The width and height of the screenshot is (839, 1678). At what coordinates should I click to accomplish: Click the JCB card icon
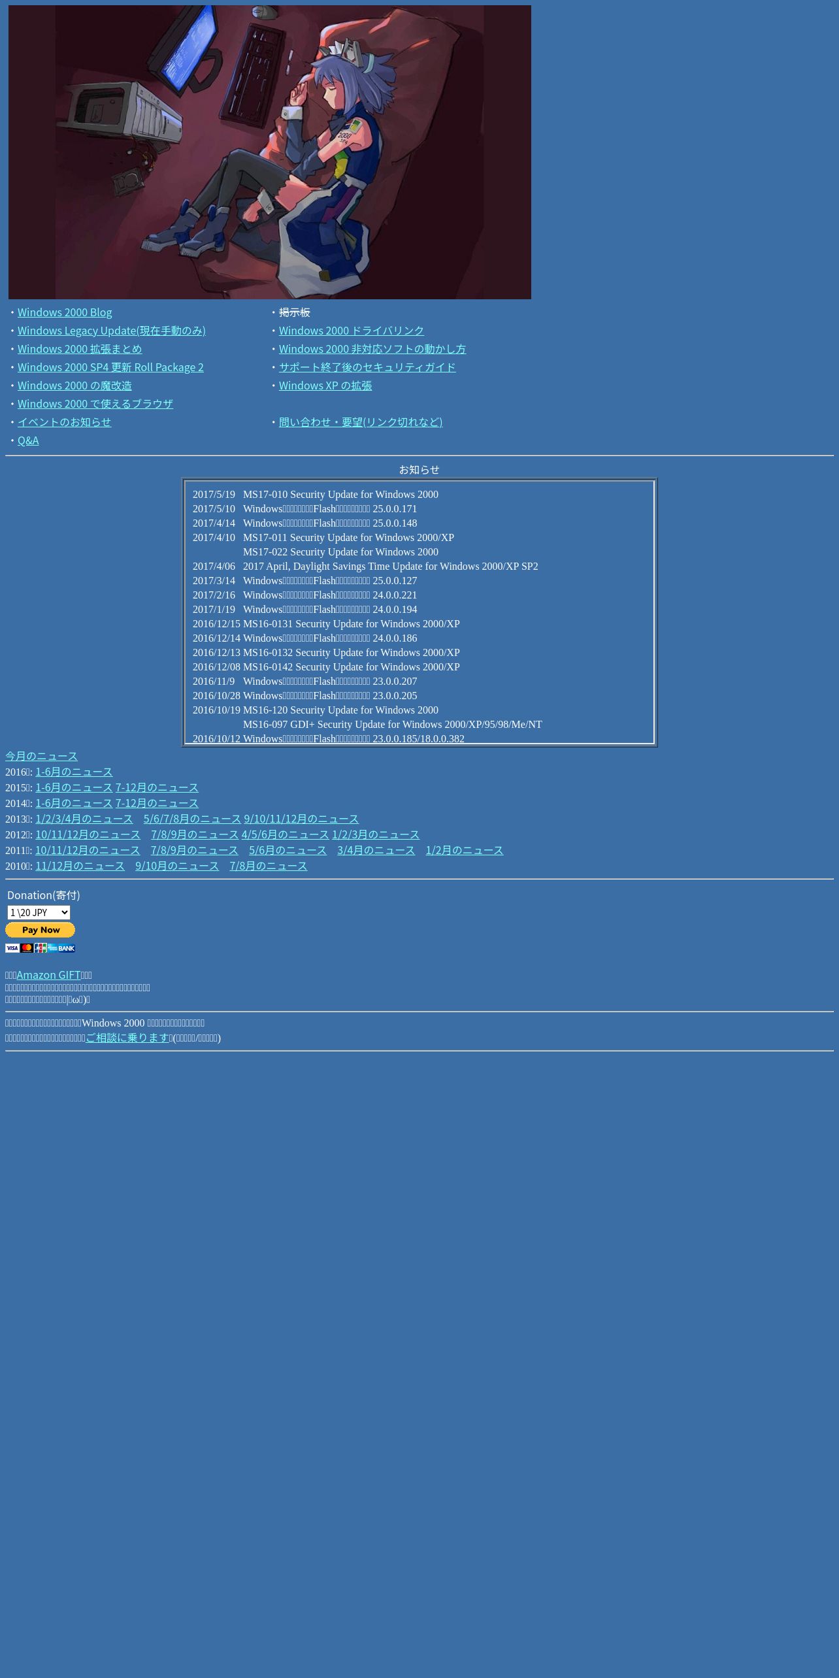41,948
